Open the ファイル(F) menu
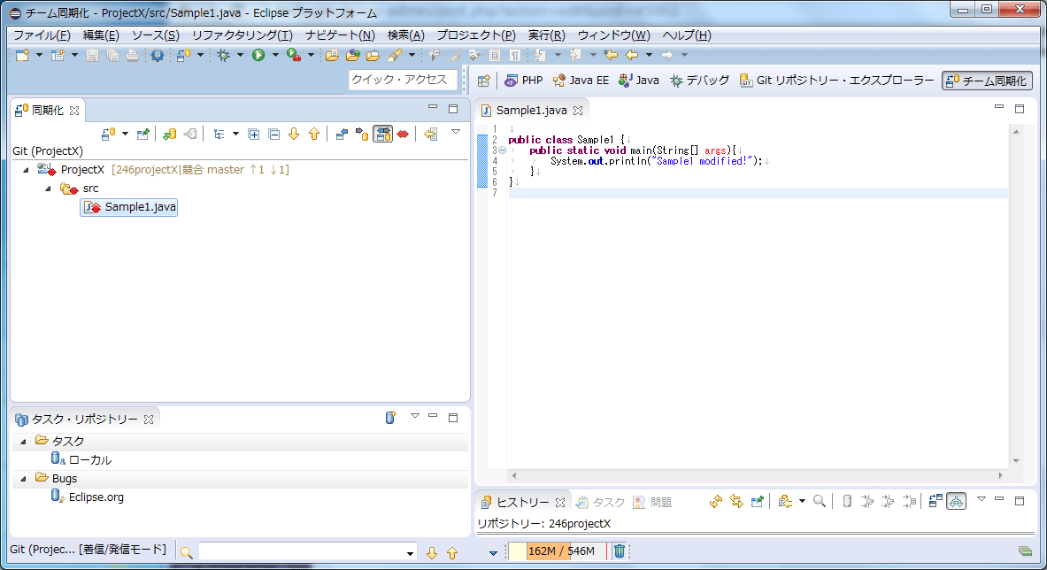1047x570 pixels. 42,35
